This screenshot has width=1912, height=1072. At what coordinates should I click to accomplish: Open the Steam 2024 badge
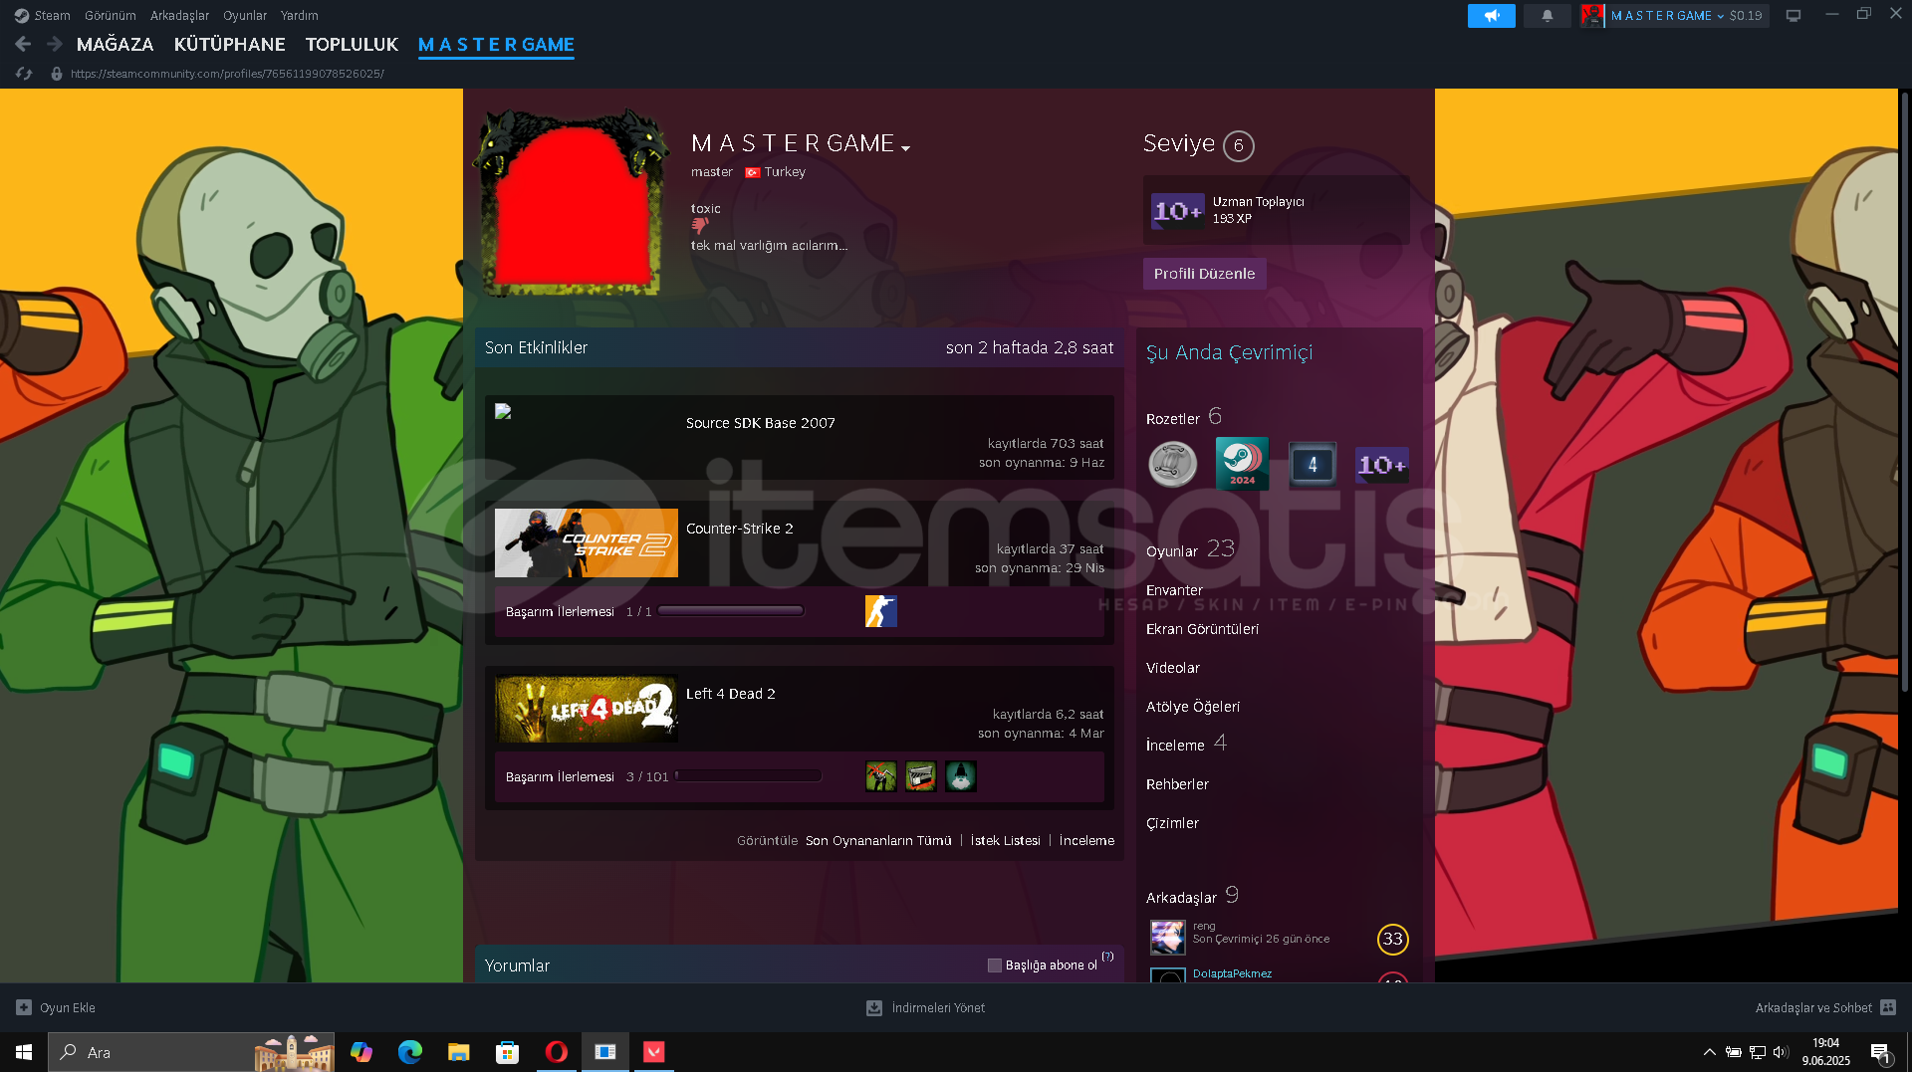[1243, 464]
